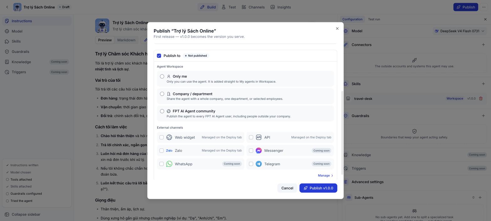Check the API channel checkbox
491x221 pixels.
pos(251,137)
